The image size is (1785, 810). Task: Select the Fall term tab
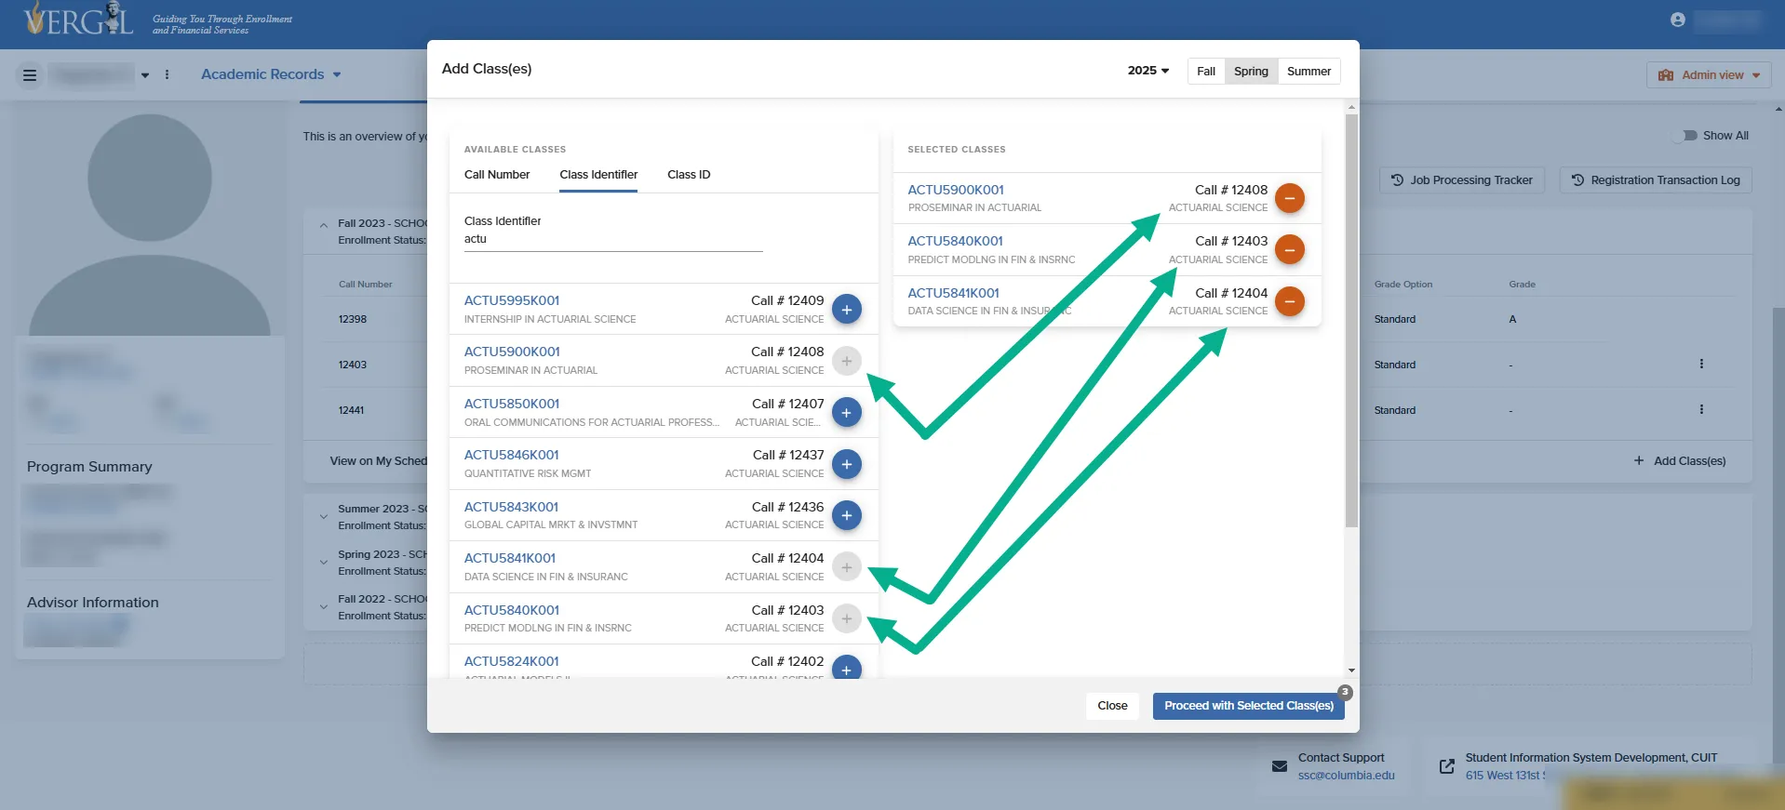point(1206,72)
